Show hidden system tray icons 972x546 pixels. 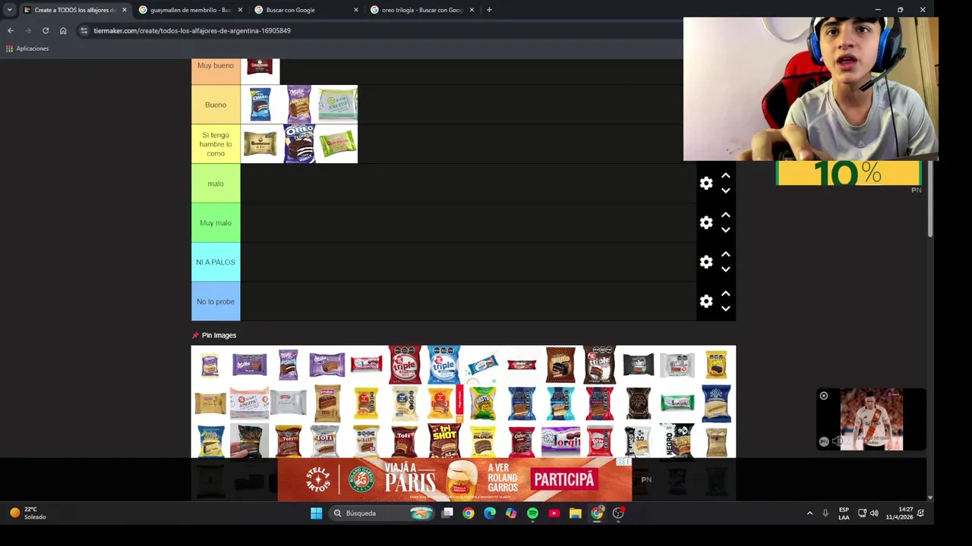(x=809, y=513)
